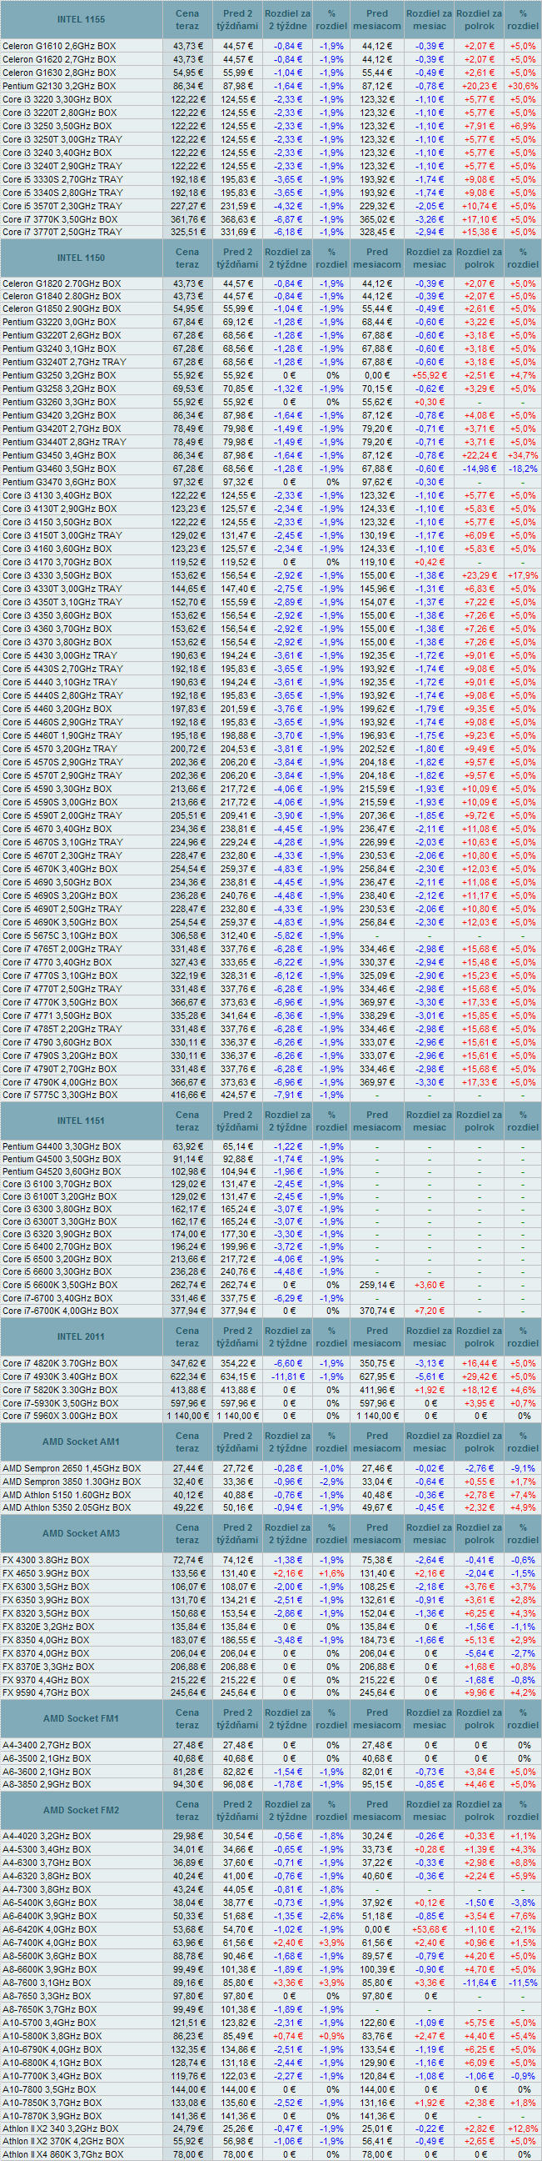Image resolution: width=542 pixels, height=2161 pixels.
Task: Click '+55,92 €' in Pentium G3250 row
Action: pos(429,375)
